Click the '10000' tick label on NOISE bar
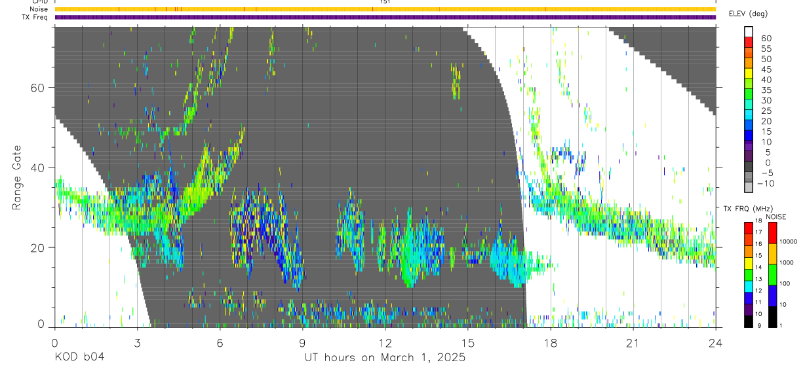 click(788, 241)
